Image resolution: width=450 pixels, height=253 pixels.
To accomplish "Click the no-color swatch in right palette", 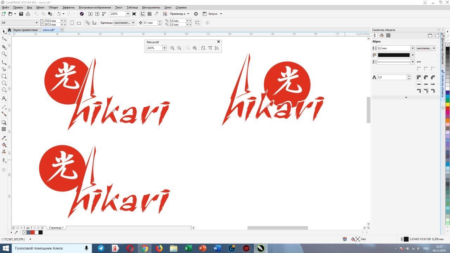I will click(x=448, y=45).
